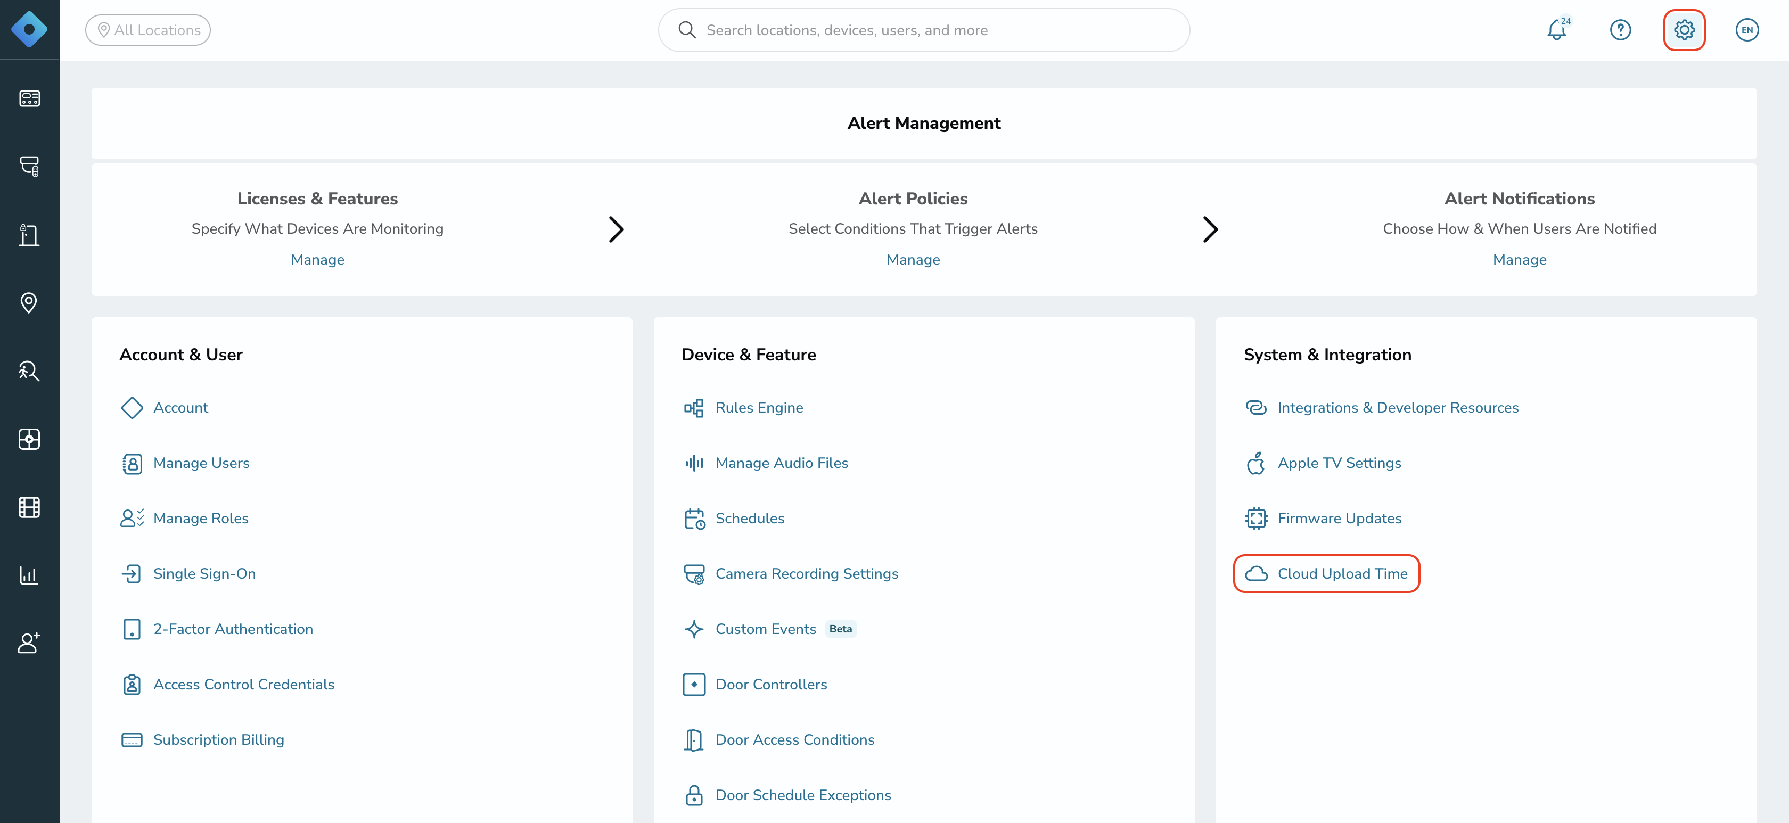This screenshot has width=1789, height=823.
Task: Click the Account diamond icon
Action: click(132, 408)
